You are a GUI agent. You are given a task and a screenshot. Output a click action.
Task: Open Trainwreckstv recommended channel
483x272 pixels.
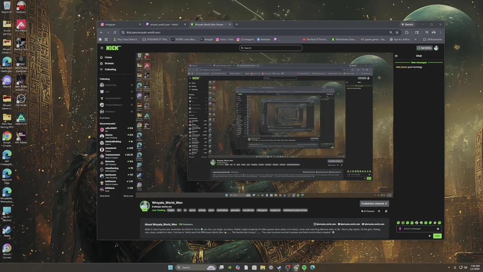[116, 156]
